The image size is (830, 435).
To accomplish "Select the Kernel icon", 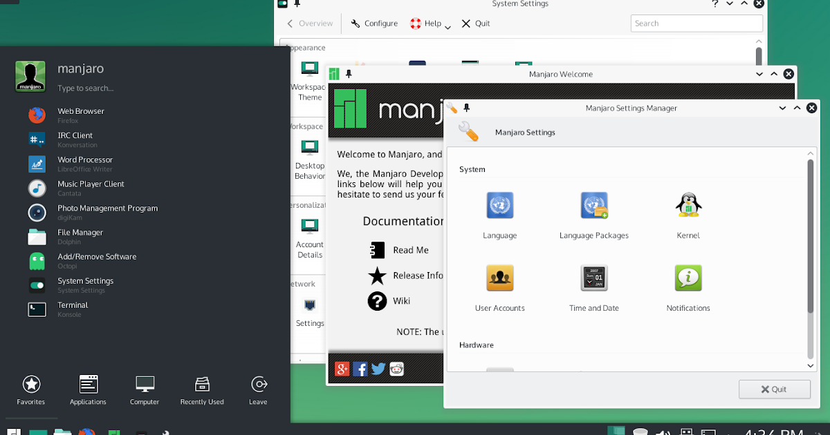I will pos(688,205).
